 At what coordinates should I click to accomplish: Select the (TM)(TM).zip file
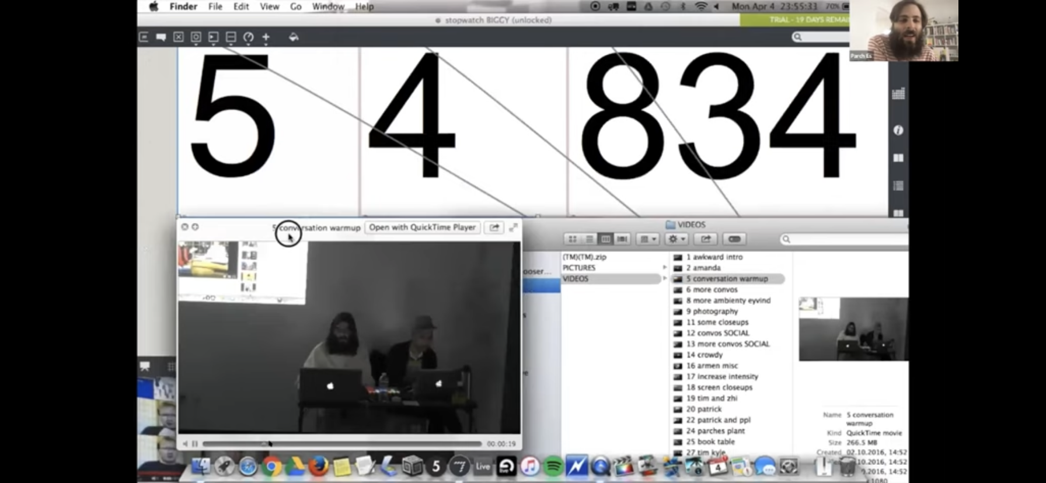point(584,257)
